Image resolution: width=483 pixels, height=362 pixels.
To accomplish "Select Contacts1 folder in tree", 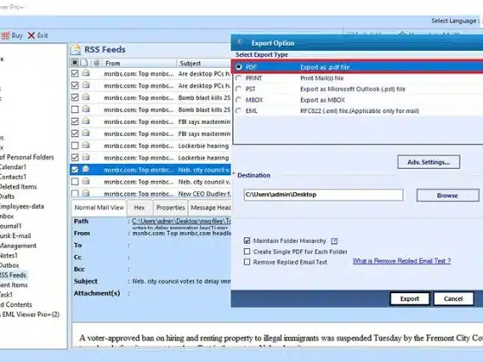I will 13,177.
